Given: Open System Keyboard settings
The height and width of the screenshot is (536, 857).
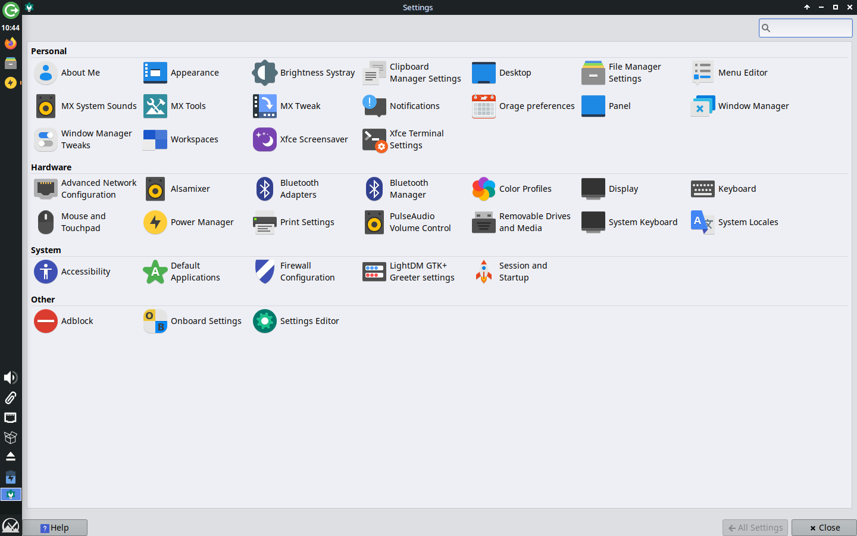Looking at the screenshot, I should 630,222.
